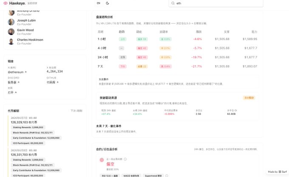Select the name 'Joseph Lubin'
Image resolution: width=289 pixels, height=177 pixels.
26,20
